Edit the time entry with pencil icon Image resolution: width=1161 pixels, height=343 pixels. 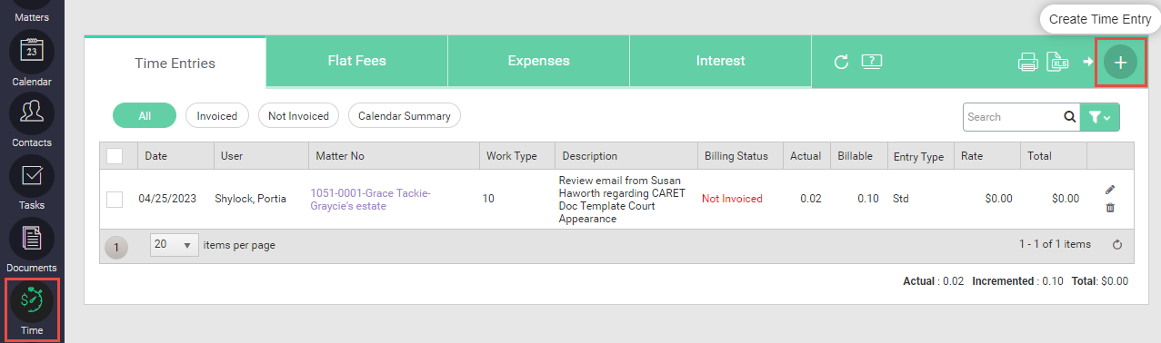[x=1110, y=190]
